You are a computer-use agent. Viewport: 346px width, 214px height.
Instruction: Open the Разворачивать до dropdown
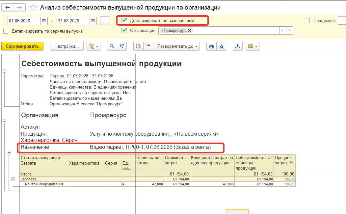coord(176,46)
